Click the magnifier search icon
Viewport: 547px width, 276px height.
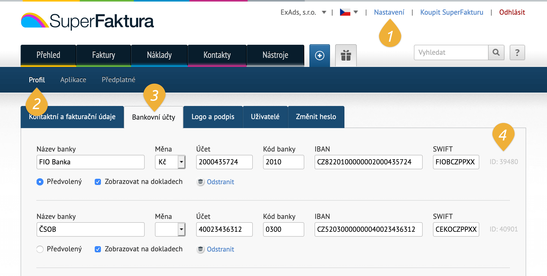point(496,52)
